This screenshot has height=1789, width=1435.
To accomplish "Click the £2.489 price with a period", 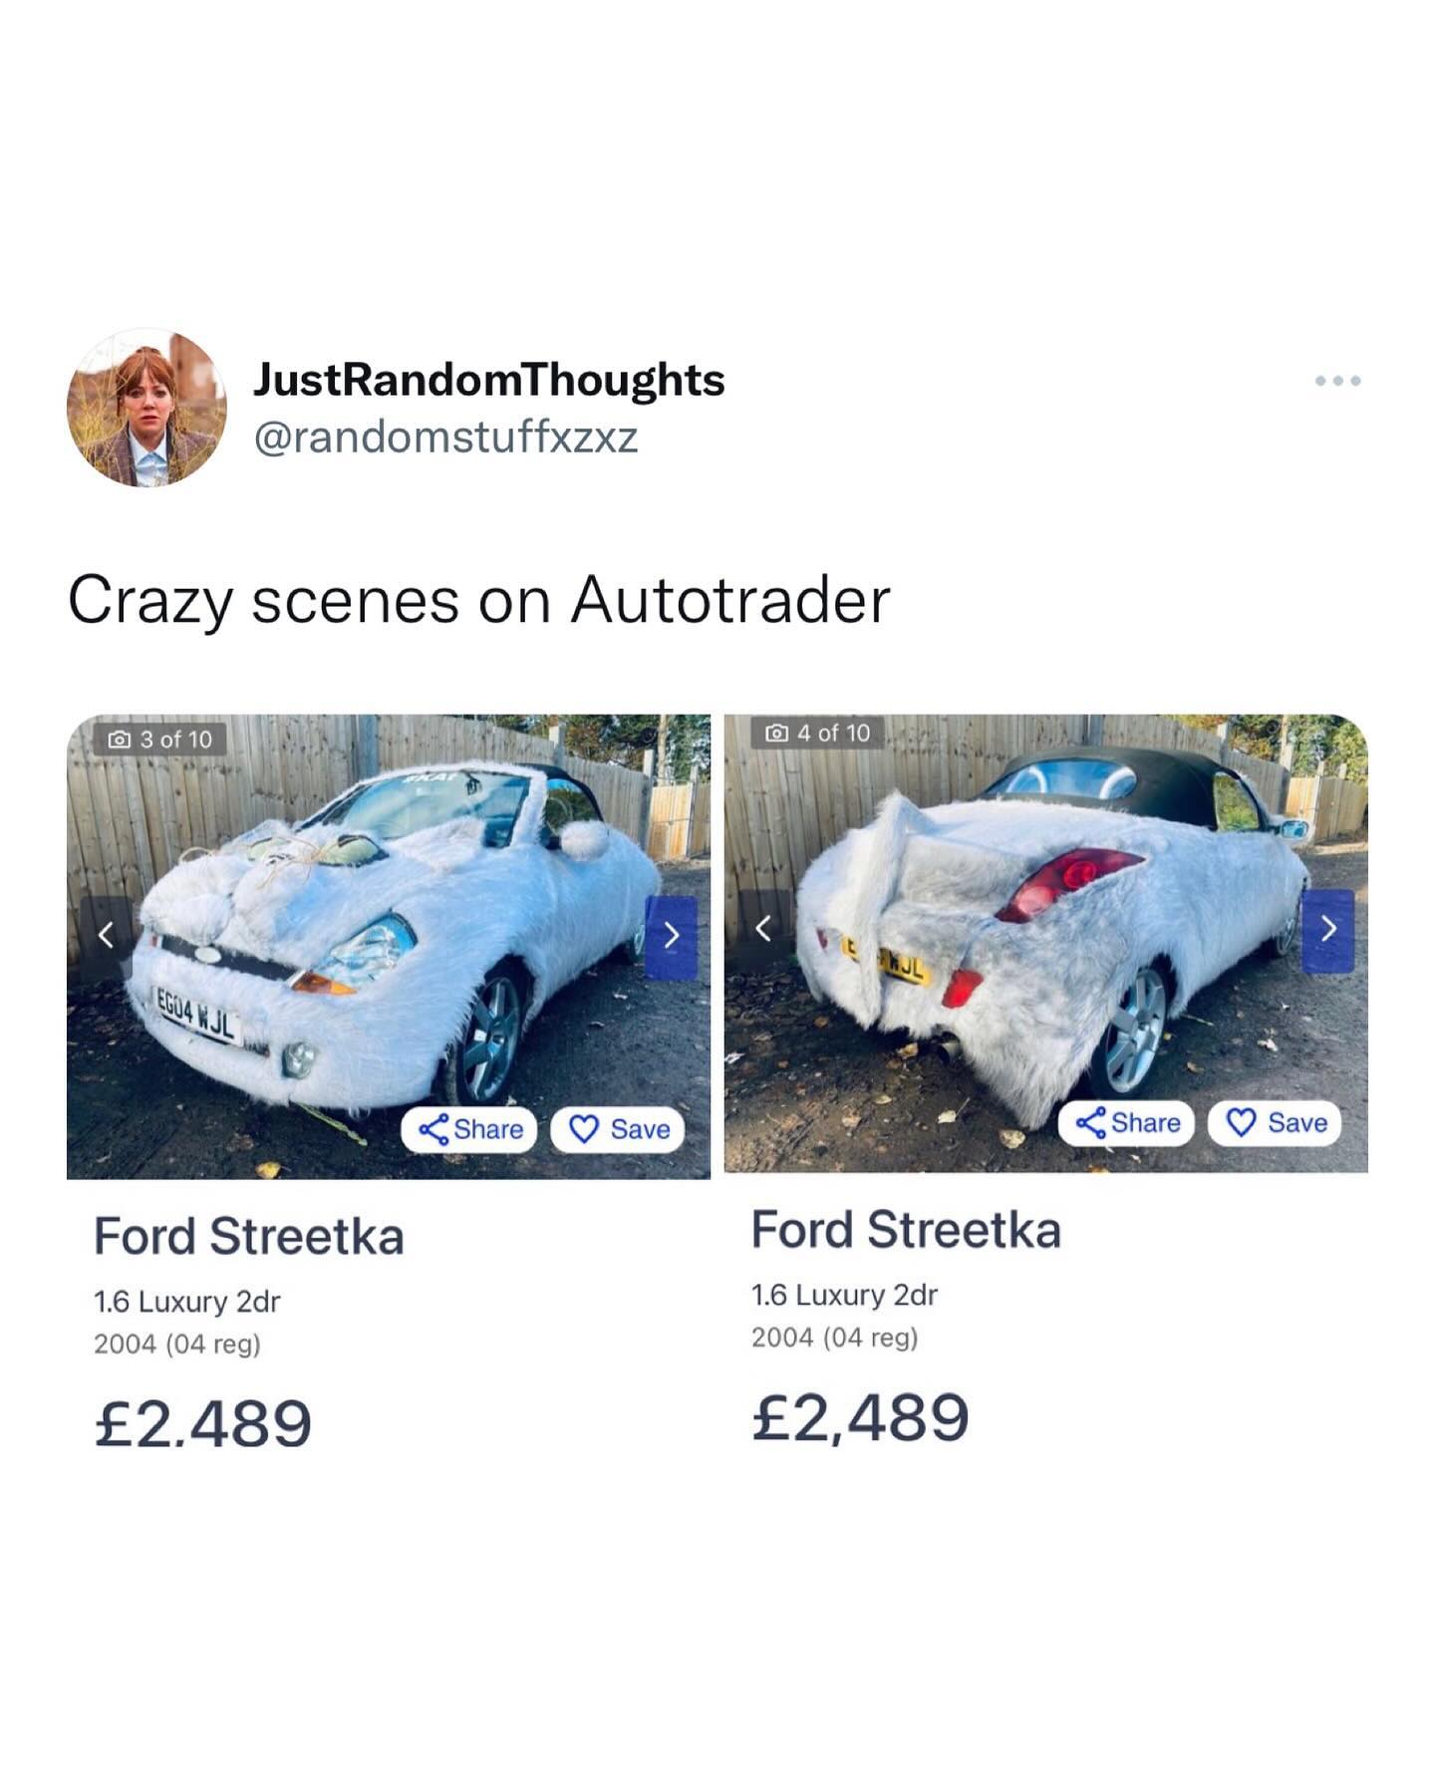I will (x=203, y=1422).
